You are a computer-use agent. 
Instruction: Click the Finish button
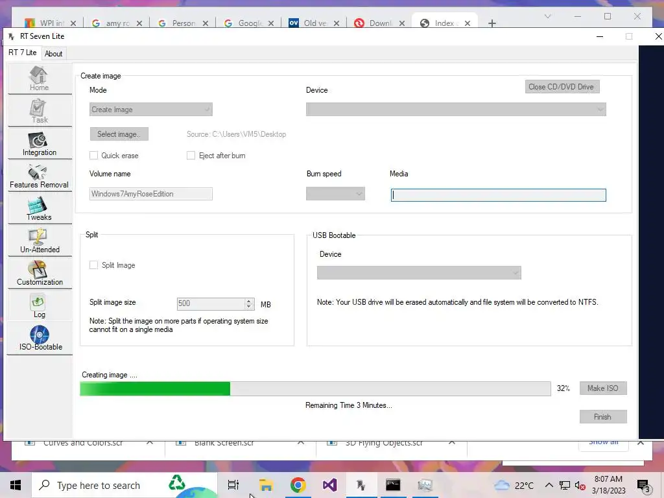(x=602, y=417)
